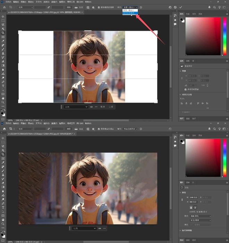Click Done in top contextual task bar
Viewport: 229px width, 243px height.
[x=111, y=107]
